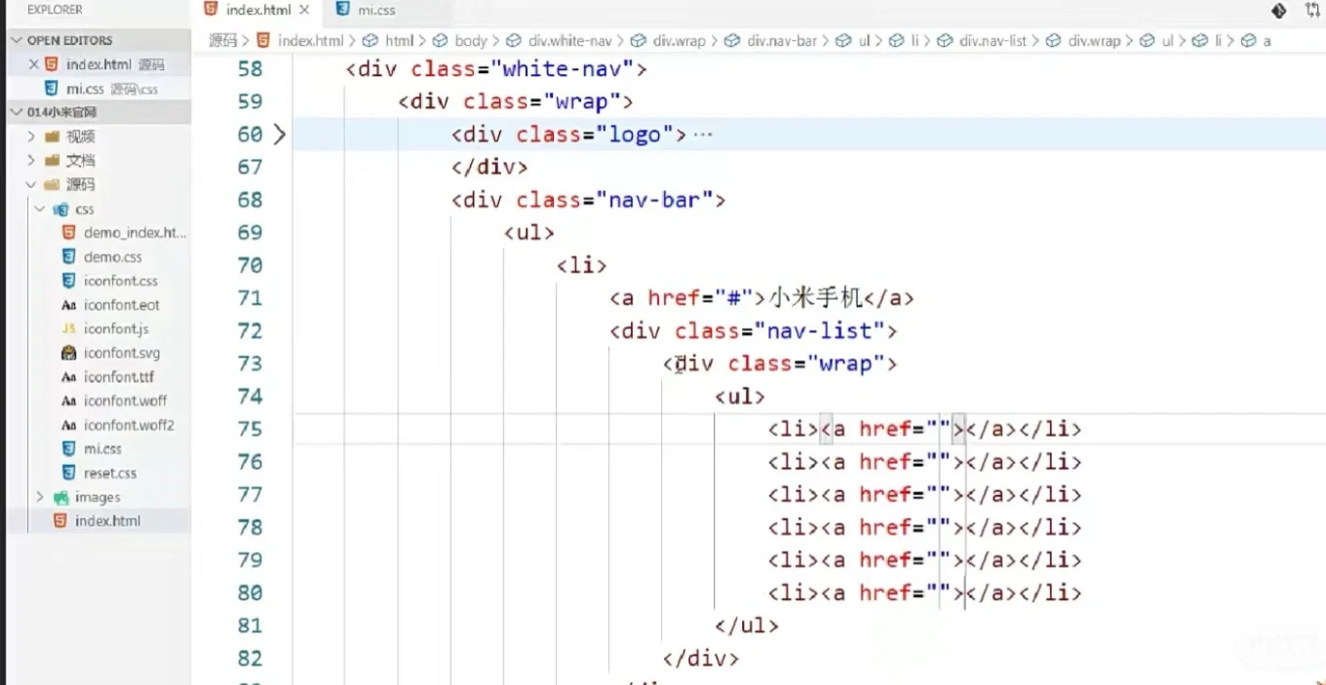Screen dimensions: 1326x685
Task: Click the HTML5 icon on the index.html tab
Action: point(212,9)
